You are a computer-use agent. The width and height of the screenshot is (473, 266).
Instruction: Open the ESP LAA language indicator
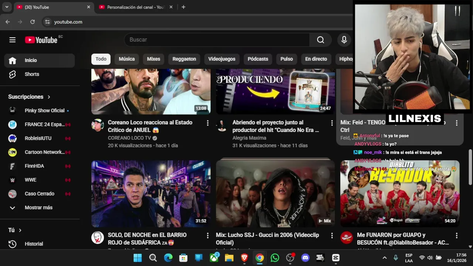click(409, 258)
